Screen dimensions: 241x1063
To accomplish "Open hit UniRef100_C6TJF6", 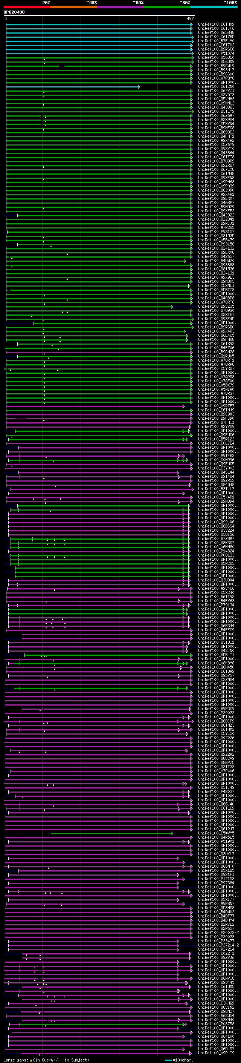I will [216, 29].
